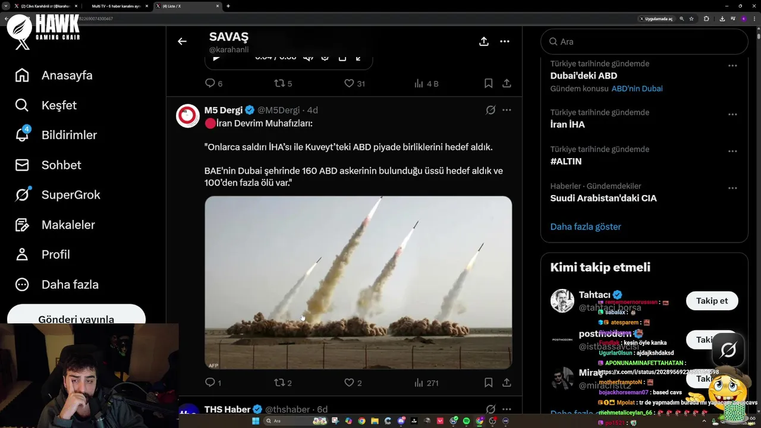Open File Explorer from the taskbar

[x=375, y=421]
